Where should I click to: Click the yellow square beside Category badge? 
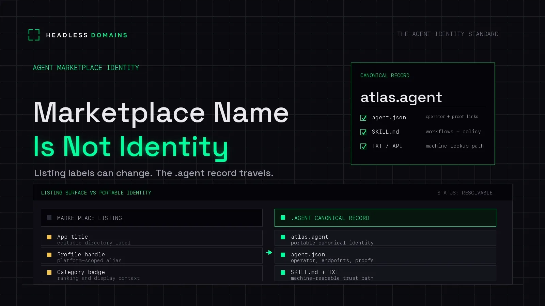point(49,272)
